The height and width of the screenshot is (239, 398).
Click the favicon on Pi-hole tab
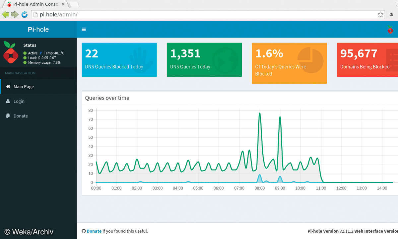click(x=9, y=4)
